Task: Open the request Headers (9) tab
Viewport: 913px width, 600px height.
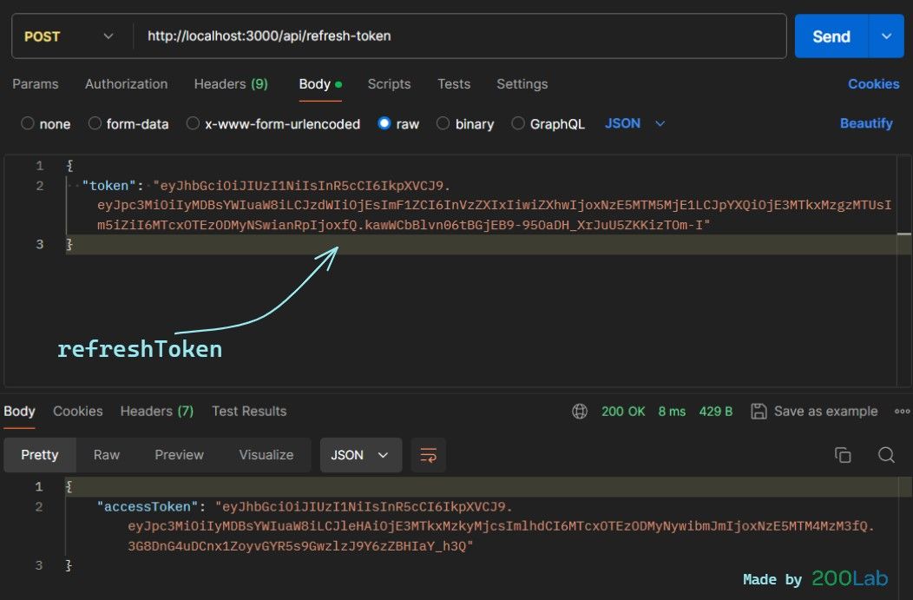Action: (230, 84)
